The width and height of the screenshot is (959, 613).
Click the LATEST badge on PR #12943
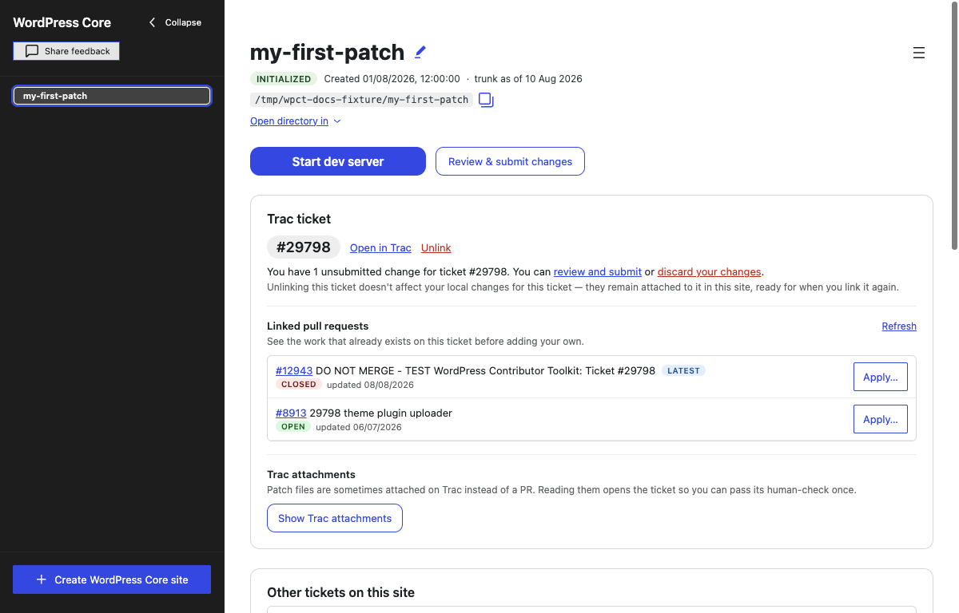pos(683,370)
